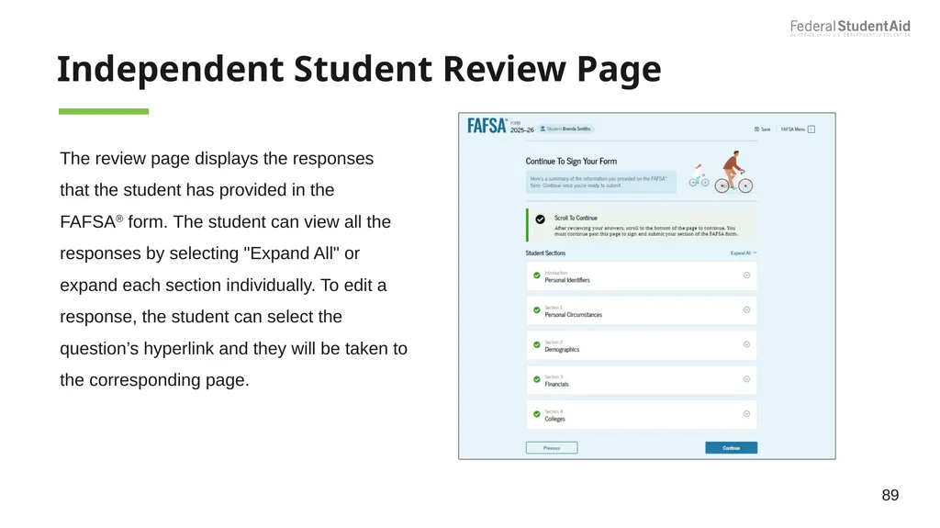Click the 'Demographics' row label
Viewport: 940px width, 528px height.
pos(562,350)
